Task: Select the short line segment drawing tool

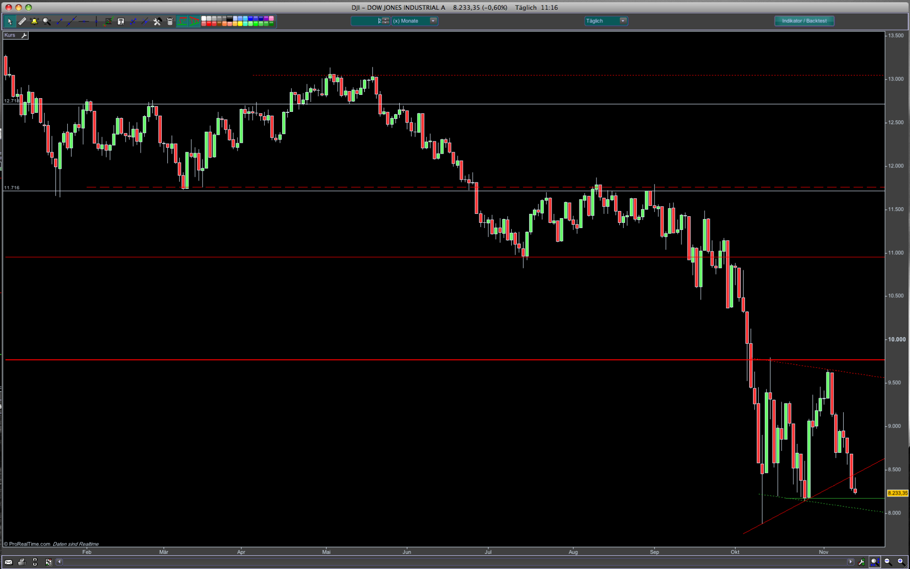Action: (x=59, y=21)
